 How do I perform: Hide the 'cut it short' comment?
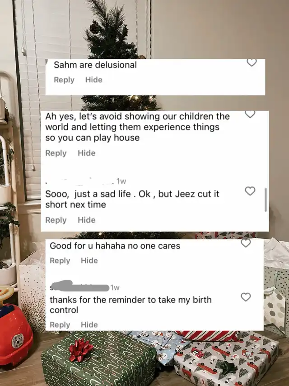pyautogui.click(x=87, y=220)
